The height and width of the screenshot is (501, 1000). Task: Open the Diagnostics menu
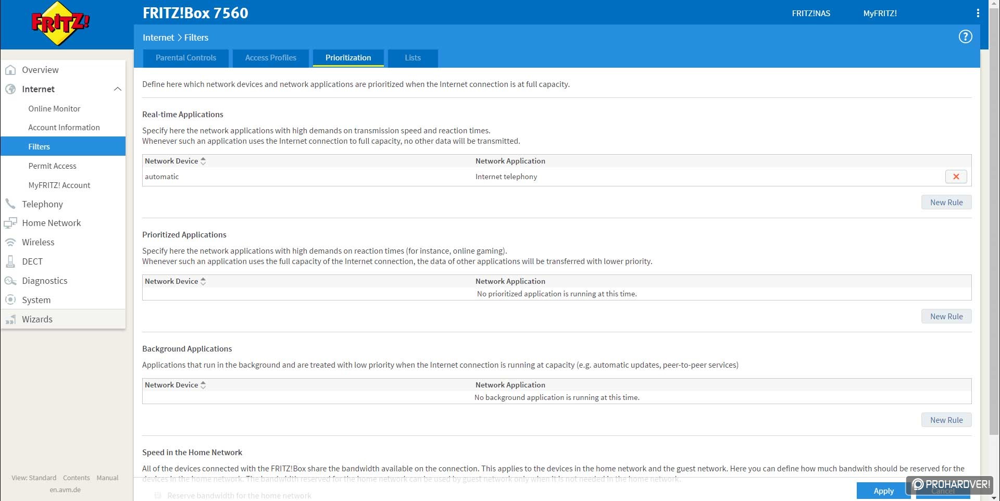coord(44,281)
